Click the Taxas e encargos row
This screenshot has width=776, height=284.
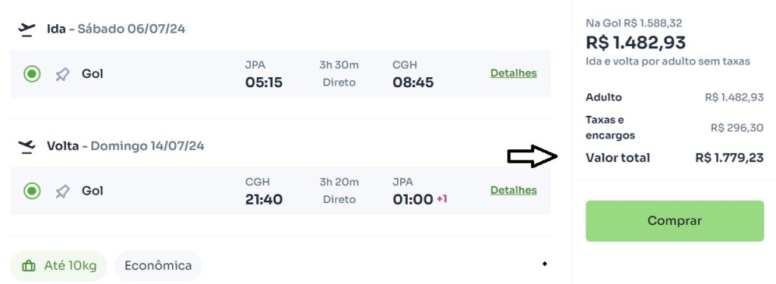[x=674, y=128]
